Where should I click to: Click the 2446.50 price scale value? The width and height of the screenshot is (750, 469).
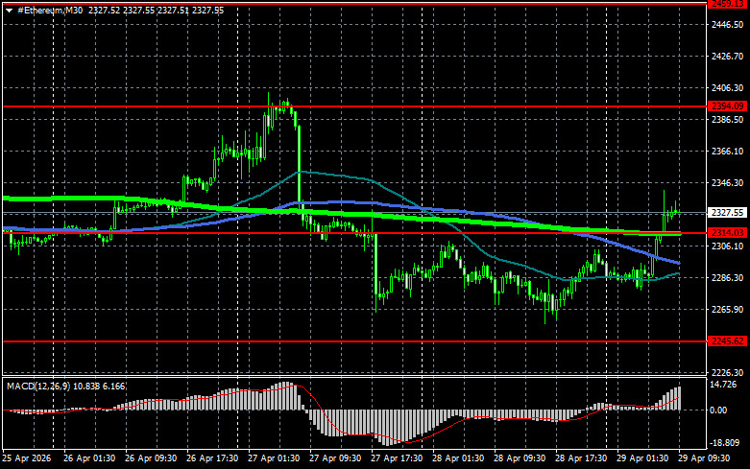[x=728, y=25]
